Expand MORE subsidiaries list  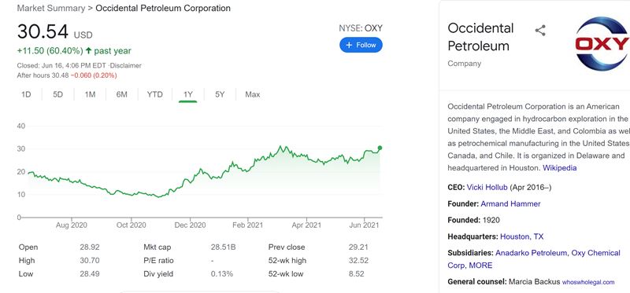point(480,266)
